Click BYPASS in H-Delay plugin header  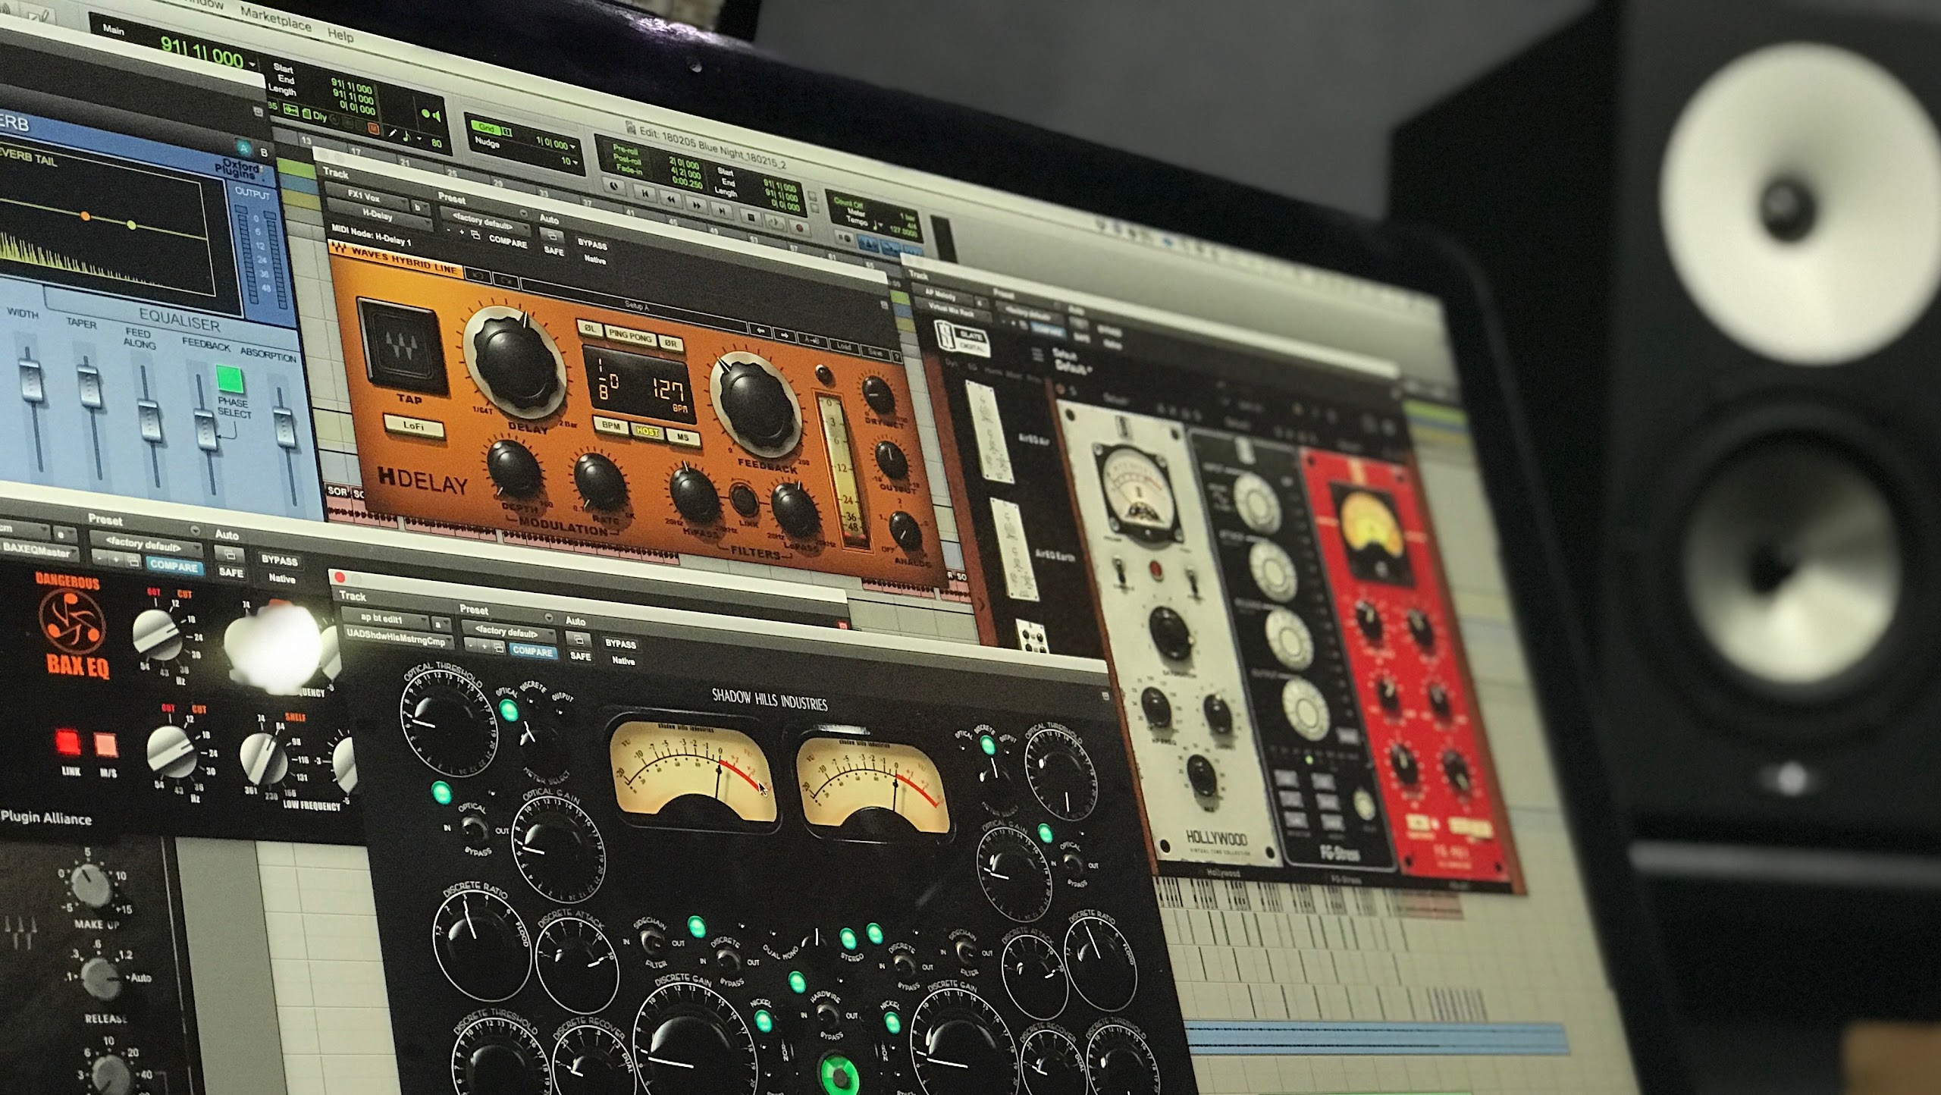[591, 245]
